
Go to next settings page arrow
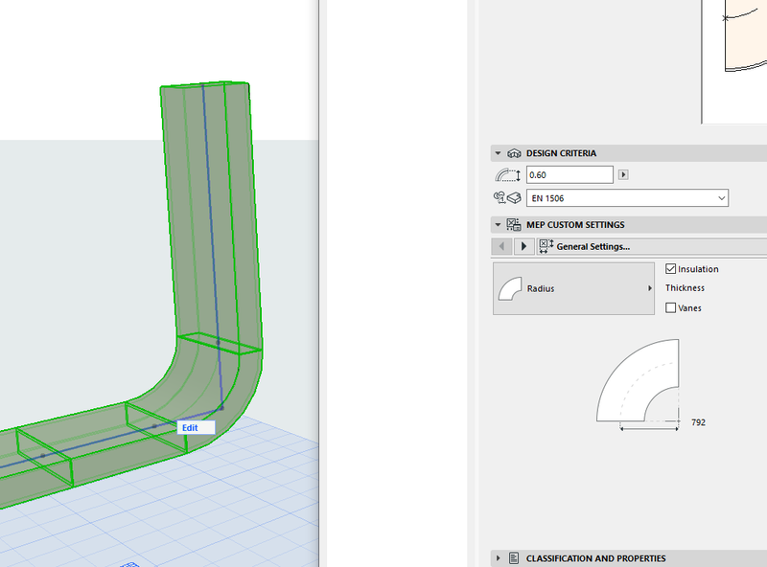523,246
